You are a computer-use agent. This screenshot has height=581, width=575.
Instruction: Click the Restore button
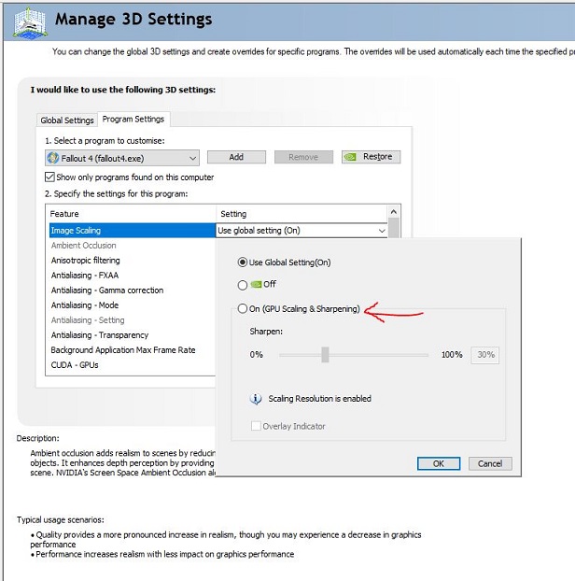coord(371,157)
